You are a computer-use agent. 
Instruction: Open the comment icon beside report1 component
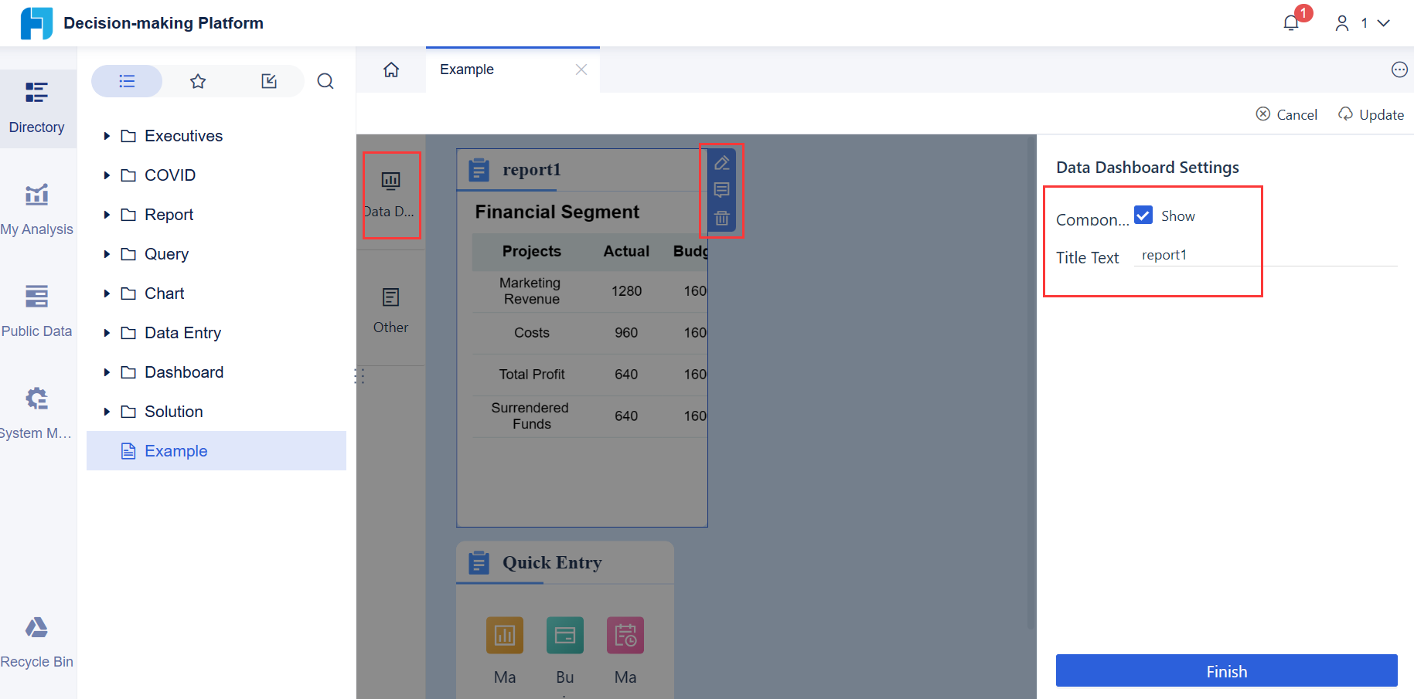(x=721, y=191)
